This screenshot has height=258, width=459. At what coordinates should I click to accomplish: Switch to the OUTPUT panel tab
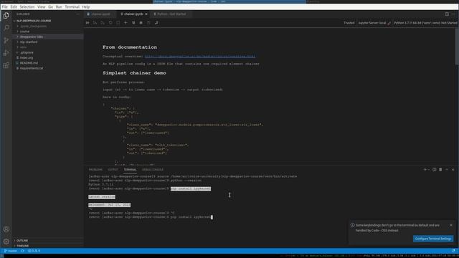click(x=113, y=169)
